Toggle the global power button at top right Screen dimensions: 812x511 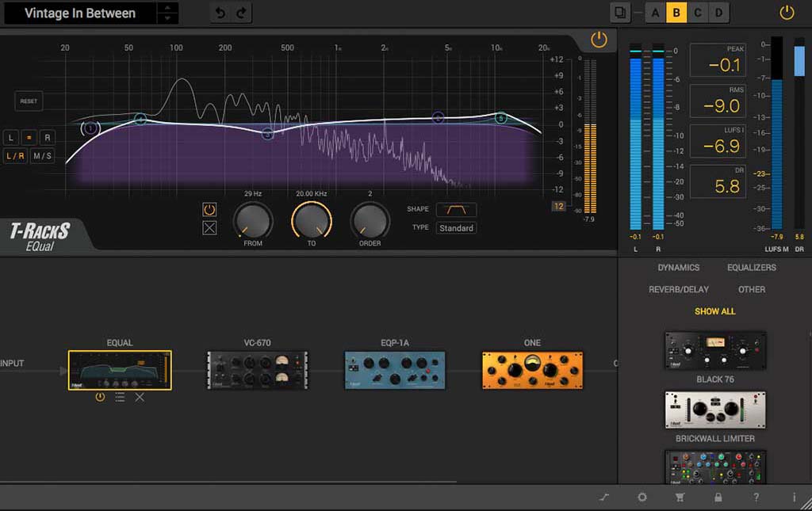[787, 13]
